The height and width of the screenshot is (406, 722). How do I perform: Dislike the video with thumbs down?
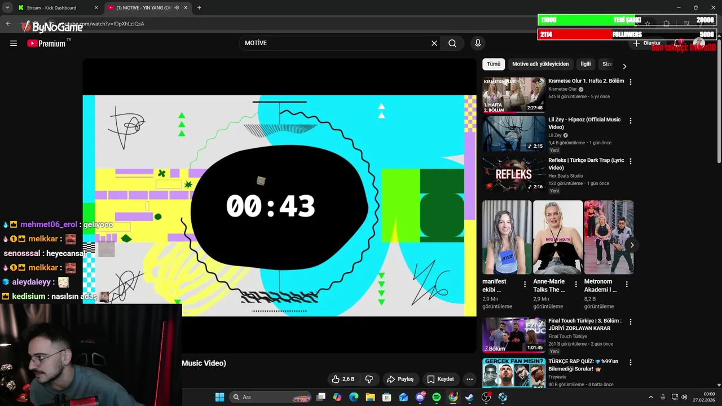[369, 379]
